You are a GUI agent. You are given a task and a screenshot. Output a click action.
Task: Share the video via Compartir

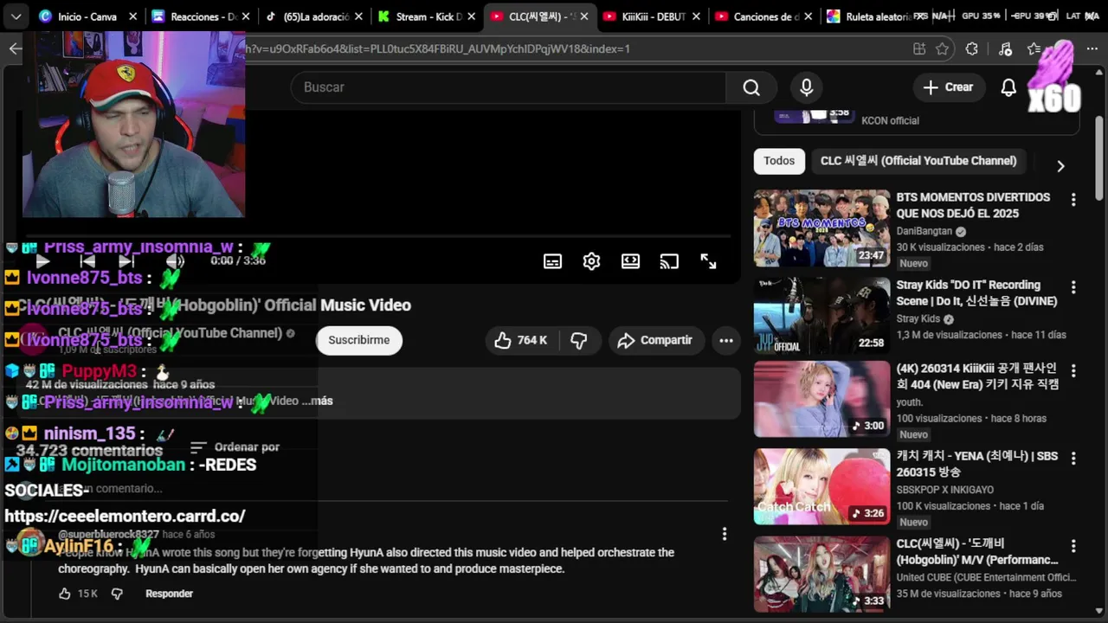(x=654, y=341)
